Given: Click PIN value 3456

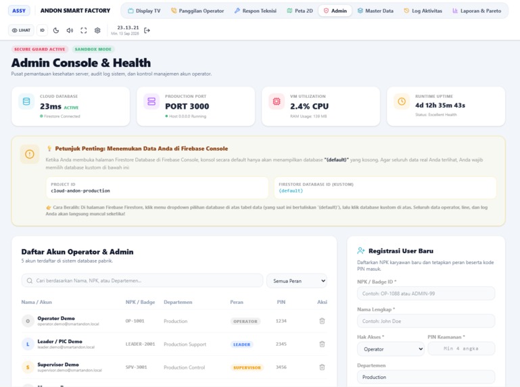Looking at the screenshot, I should [x=281, y=367].
